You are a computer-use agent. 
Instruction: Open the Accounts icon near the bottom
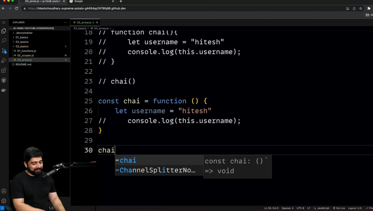coord(4,191)
